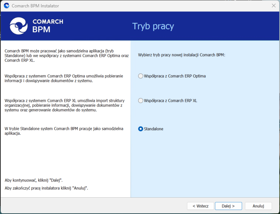Click the text 'Wybierz tryb pracy nowej instalacji Comarch BPM:'
280x214 pixels.
(182, 55)
